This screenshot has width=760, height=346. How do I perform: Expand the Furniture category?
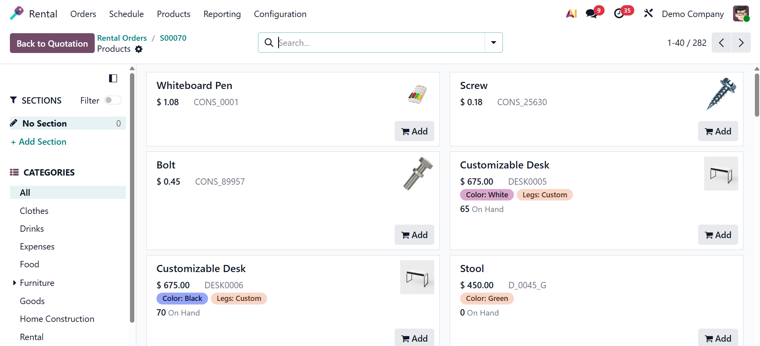(x=15, y=283)
